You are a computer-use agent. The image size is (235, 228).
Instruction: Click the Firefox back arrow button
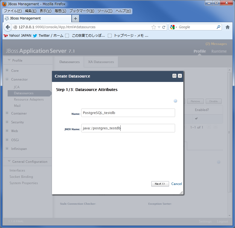pyautogui.click(x=8, y=27)
